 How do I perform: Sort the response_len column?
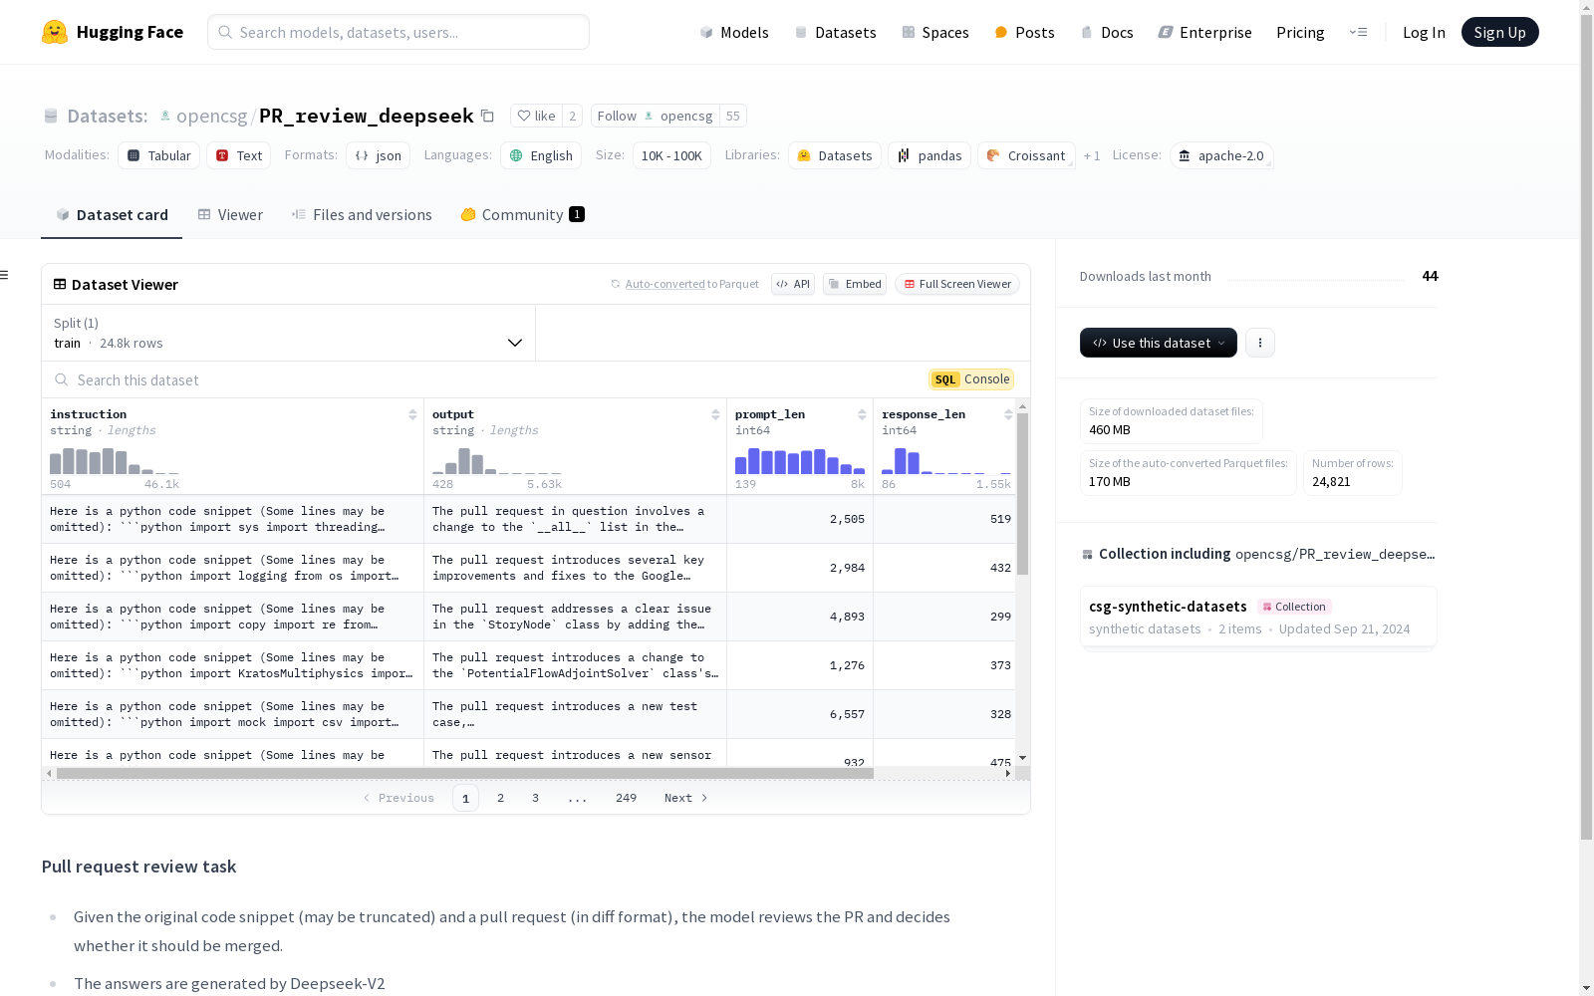point(1008,414)
